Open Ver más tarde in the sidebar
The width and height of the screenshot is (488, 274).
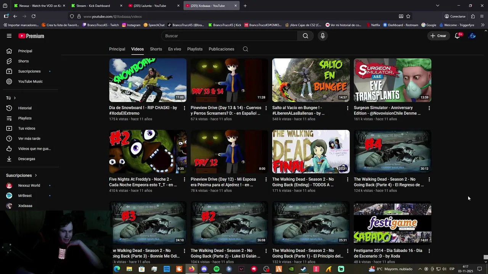click(x=31, y=139)
